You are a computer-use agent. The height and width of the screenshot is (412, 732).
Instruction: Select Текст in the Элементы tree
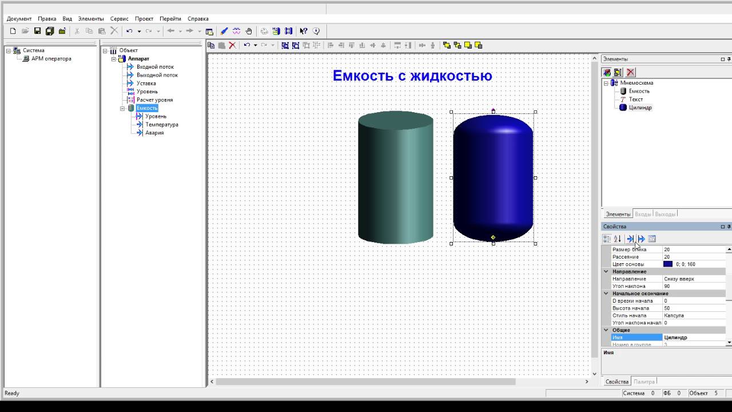(636, 99)
